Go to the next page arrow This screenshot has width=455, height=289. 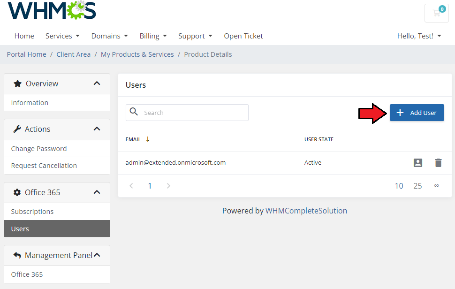[168, 186]
